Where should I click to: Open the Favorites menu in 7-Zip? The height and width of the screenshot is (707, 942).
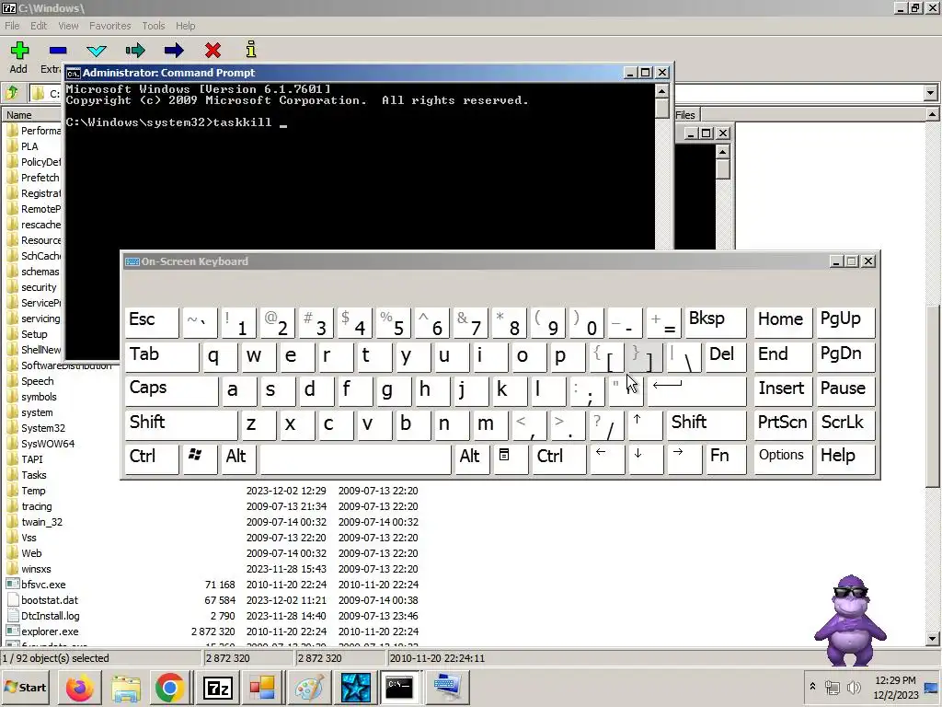[110, 26]
